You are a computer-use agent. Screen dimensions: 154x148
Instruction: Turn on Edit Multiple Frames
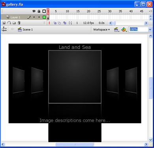65,23
